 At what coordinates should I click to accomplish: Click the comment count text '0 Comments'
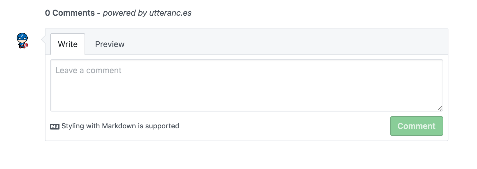70,13
